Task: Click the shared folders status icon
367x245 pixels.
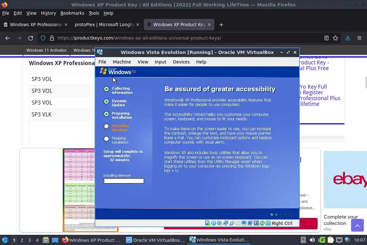Action: 238,223
